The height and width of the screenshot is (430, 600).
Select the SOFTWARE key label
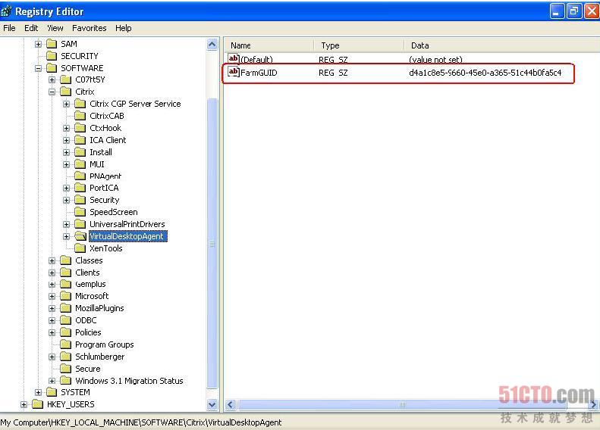[82, 68]
